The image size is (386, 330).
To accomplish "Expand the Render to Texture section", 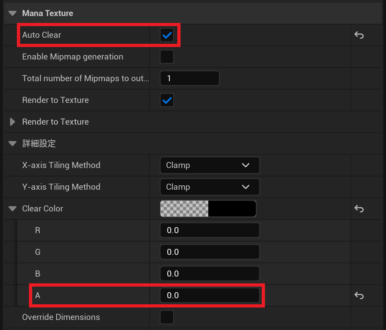I will (x=13, y=122).
